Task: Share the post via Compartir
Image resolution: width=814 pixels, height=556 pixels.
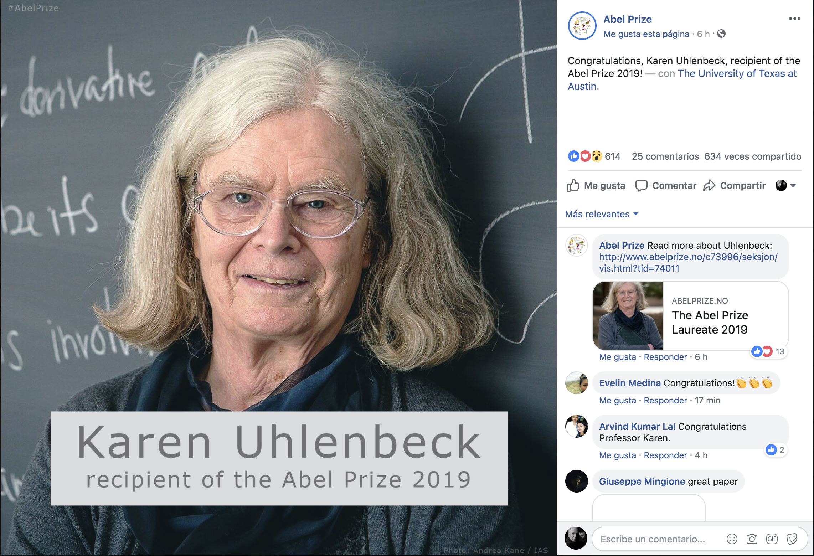Action: (x=734, y=185)
